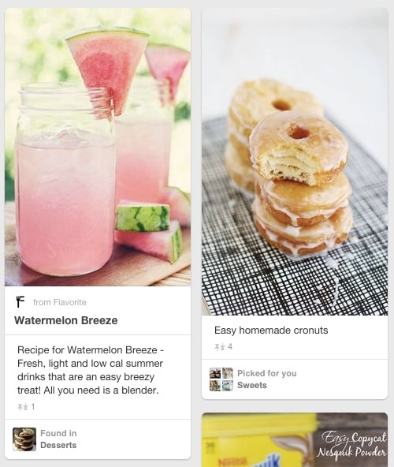394x467 pixels.
Task: Click the 'Easy homemade cronuts' caption
Action: point(271,331)
